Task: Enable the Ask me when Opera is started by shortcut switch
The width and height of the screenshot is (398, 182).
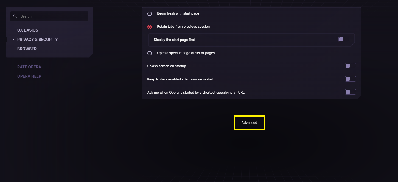Action: click(x=351, y=92)
